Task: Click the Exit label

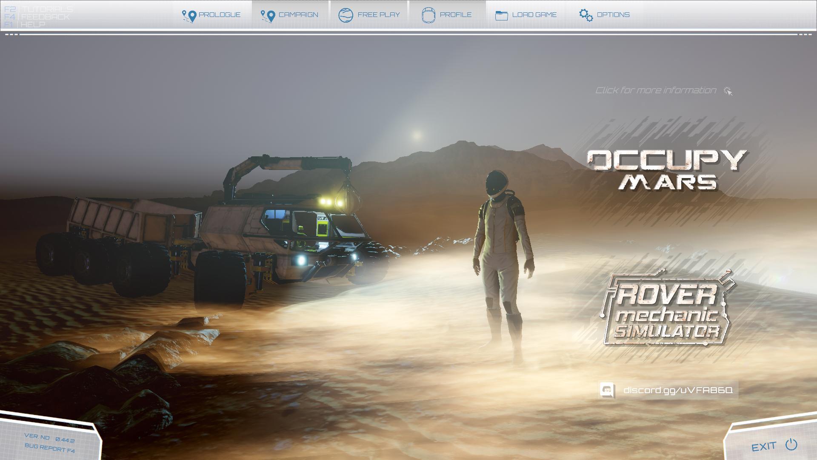Action: (764, 446)
